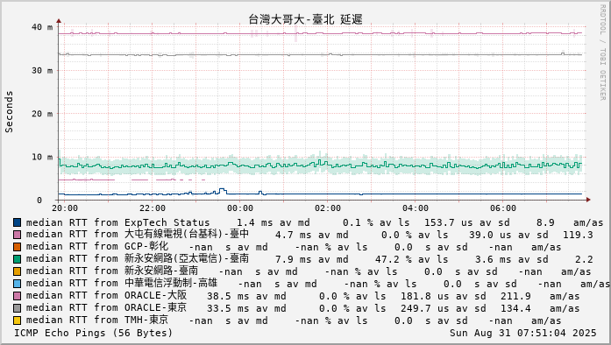Screen dimensions: 611x345
Task: Click the 10 m y-axis tick label
Action: [42, 157]
